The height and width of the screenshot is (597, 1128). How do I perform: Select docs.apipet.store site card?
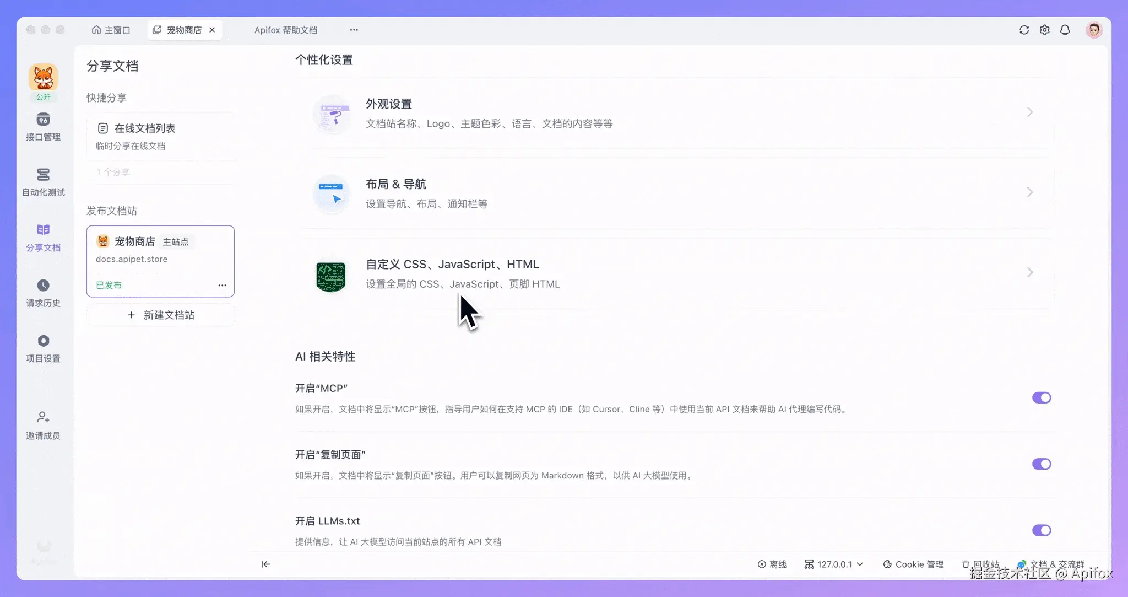(x=160, y=261)
